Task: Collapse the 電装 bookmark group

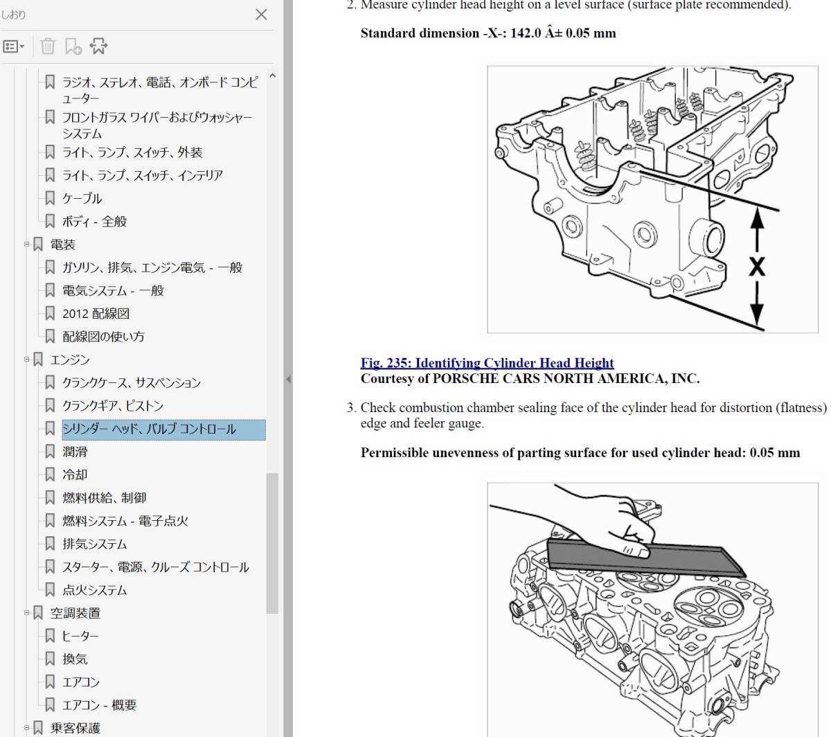Action: pos(27,245)
